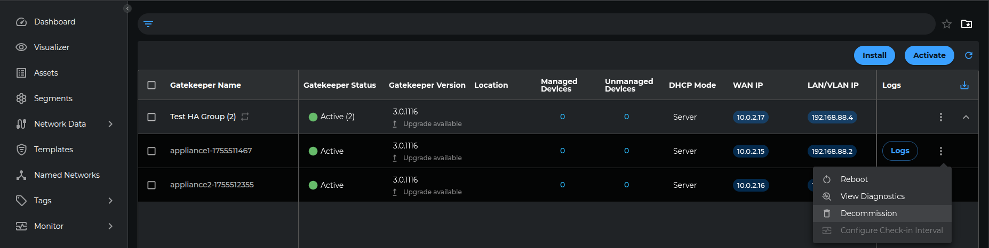Open the Visualizer eye icon

click(x=21, y=47)
